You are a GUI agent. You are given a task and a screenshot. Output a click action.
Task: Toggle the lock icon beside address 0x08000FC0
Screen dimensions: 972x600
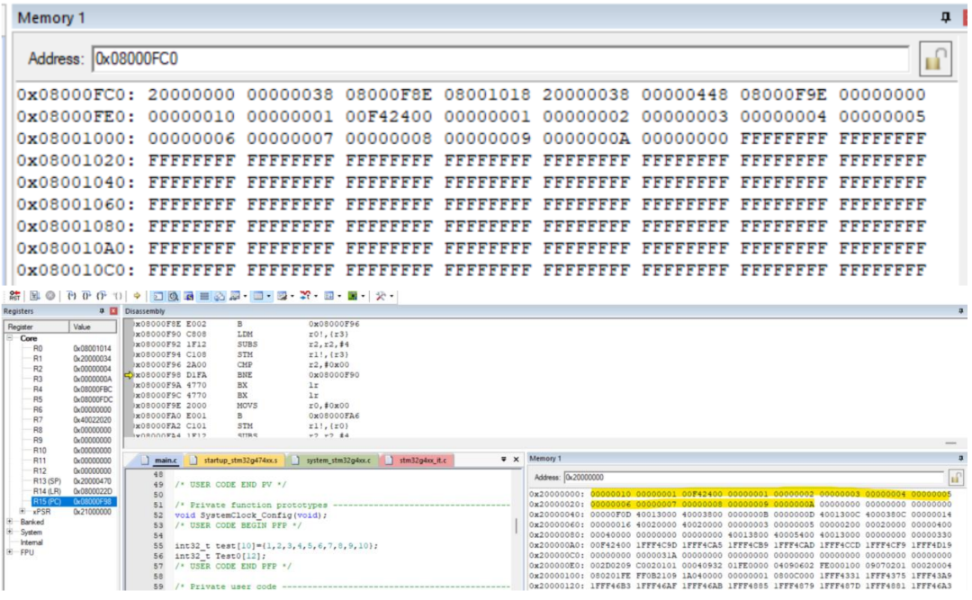point(935,59)
